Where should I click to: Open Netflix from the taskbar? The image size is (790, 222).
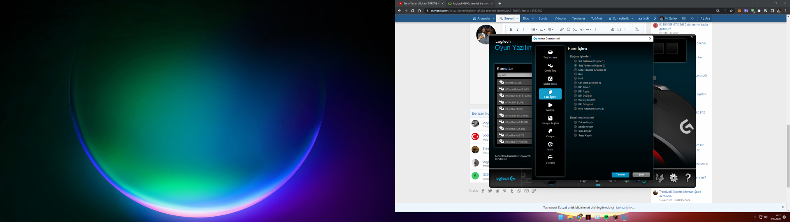(588, 217)
